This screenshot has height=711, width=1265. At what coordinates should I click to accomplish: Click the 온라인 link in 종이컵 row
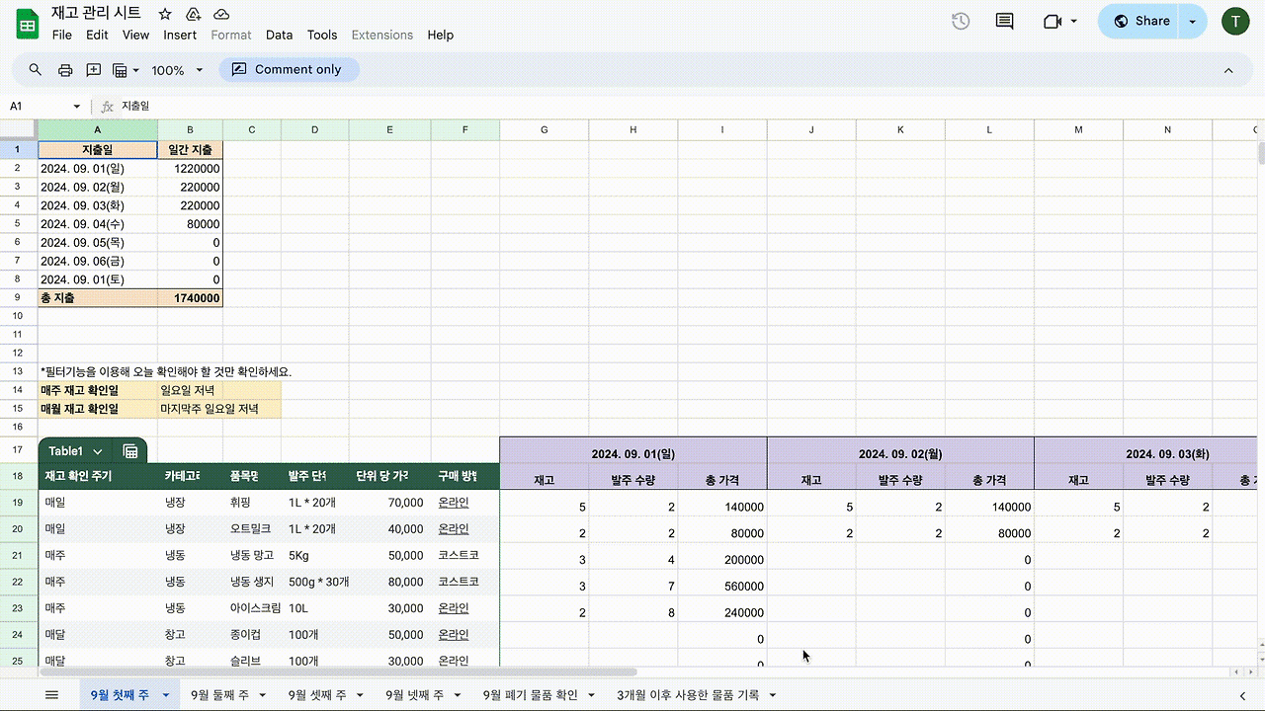click(454, 635)
